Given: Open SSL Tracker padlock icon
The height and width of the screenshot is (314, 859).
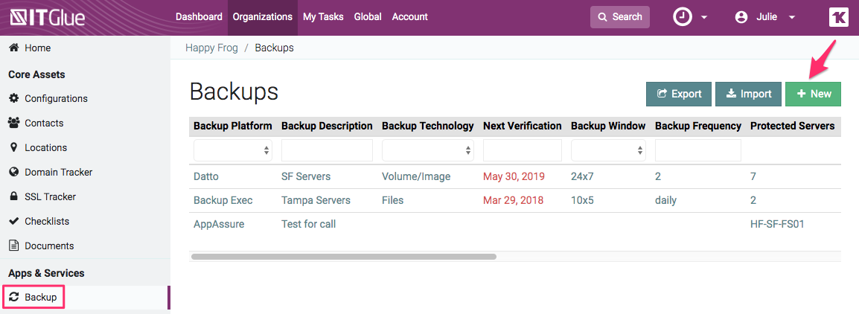Looking at the screenshot, I should click(x=13, y=196).
